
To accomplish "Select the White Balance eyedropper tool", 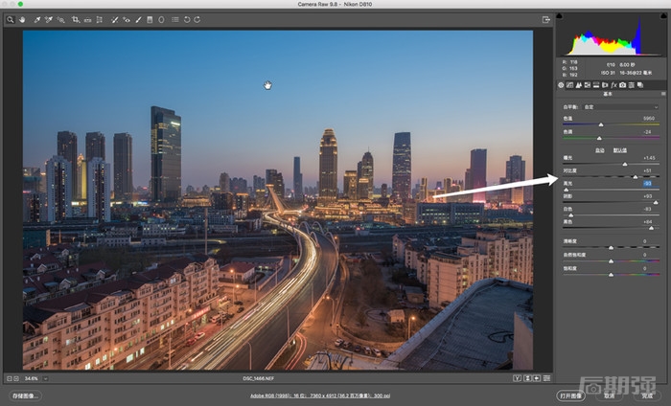I will (x=36, y=20).
